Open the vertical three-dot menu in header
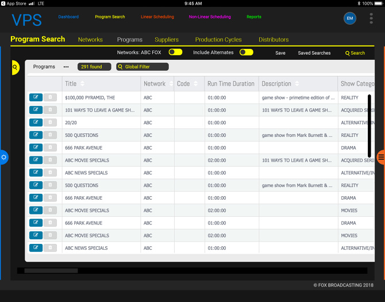385x302 pixels. [371, 18]
